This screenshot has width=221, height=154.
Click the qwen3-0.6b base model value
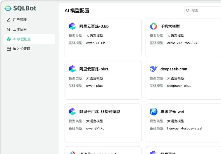click(x=96, y=43)
